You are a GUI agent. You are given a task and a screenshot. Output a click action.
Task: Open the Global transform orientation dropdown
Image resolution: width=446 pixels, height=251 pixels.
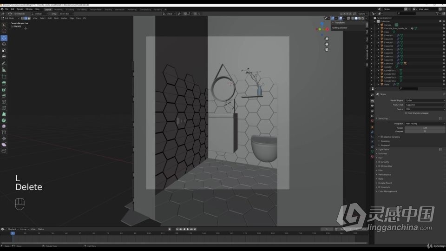(x=169, y=13)
